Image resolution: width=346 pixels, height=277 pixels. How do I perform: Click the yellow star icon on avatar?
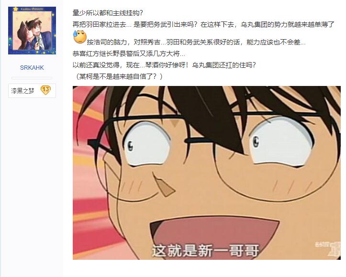[15, 9]
